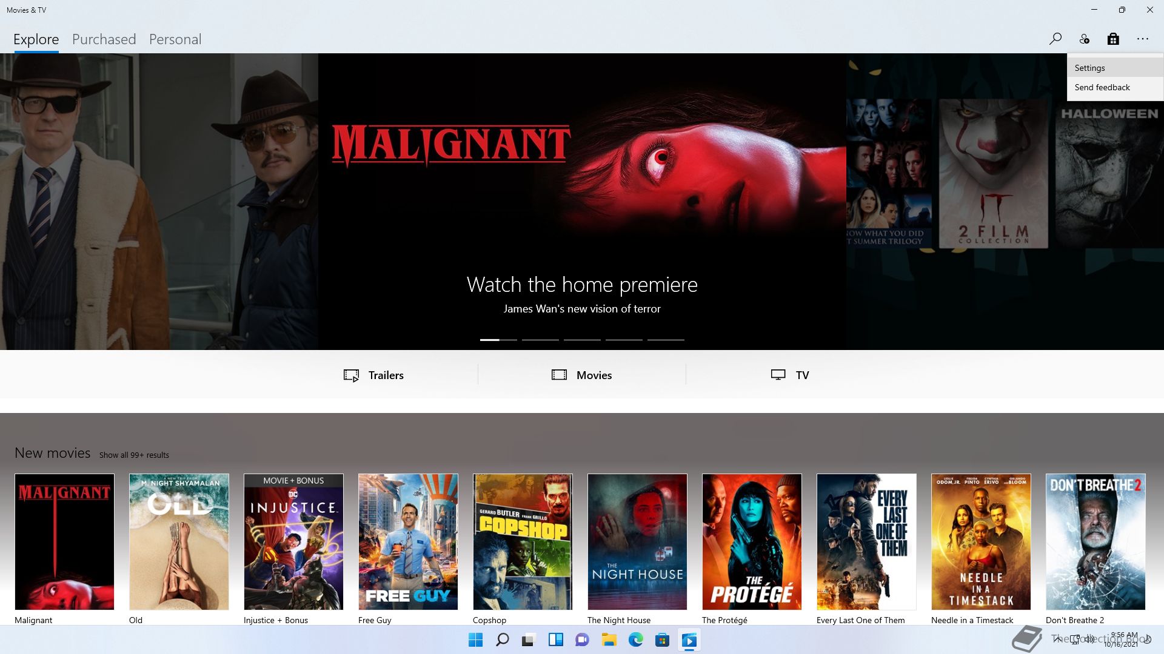Click the 'Free Guy' title text

[375, 620]
